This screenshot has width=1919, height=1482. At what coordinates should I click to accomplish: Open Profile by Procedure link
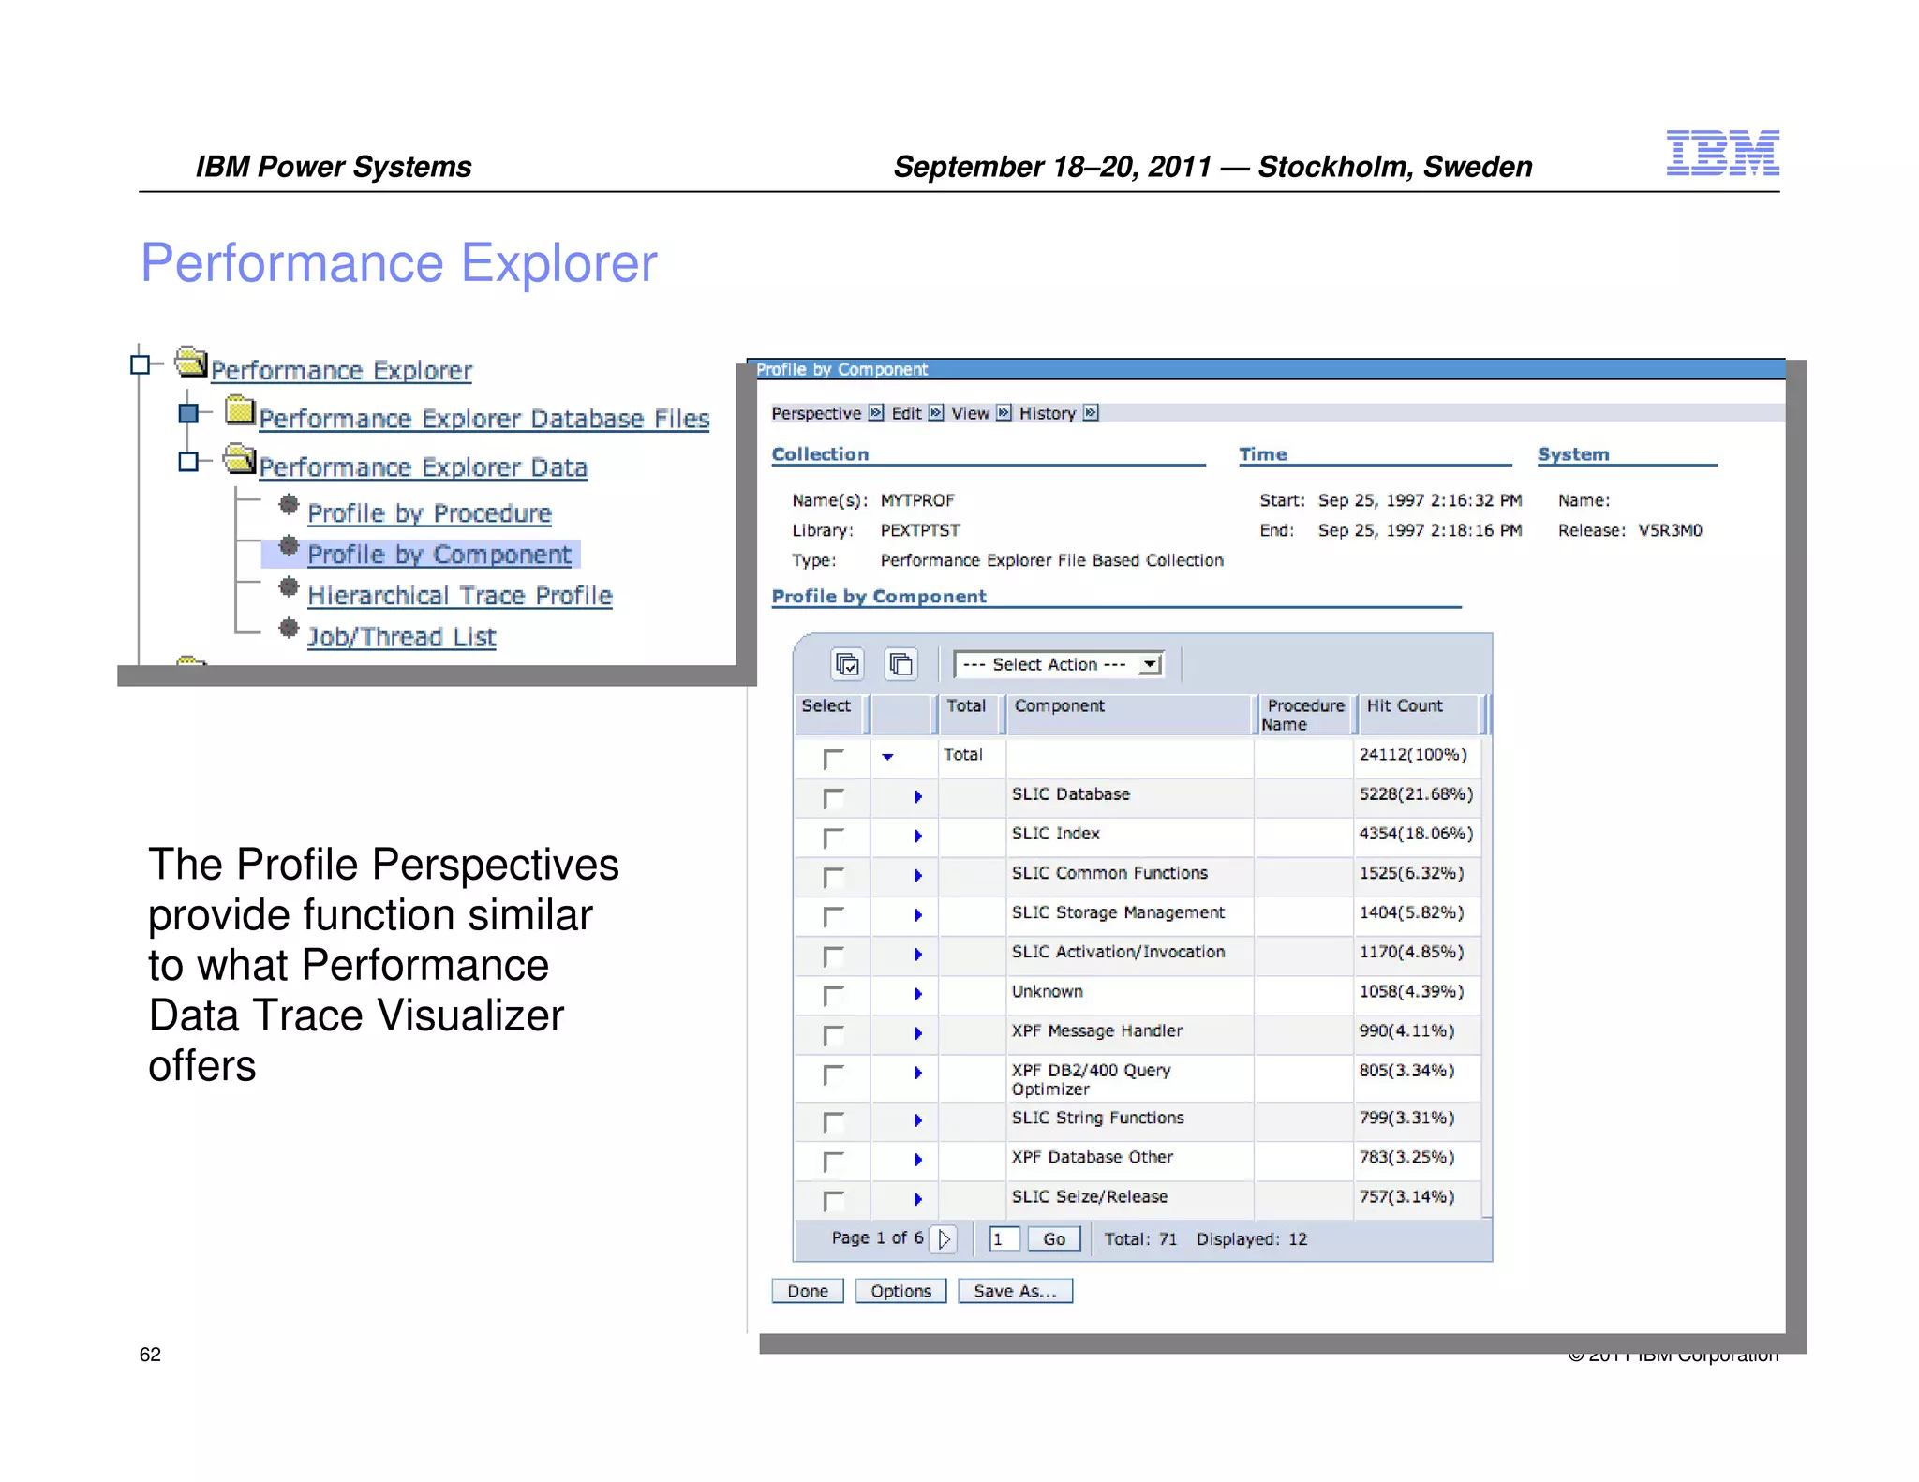point(429,513)
